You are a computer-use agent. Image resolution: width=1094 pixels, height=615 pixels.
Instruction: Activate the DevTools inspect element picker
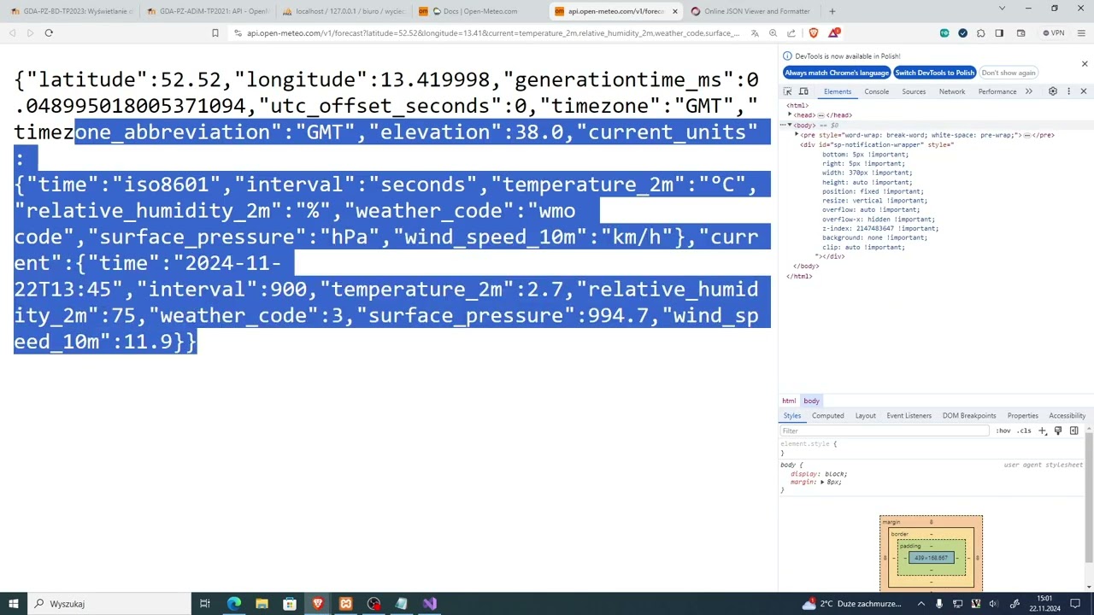coord(788,91)
